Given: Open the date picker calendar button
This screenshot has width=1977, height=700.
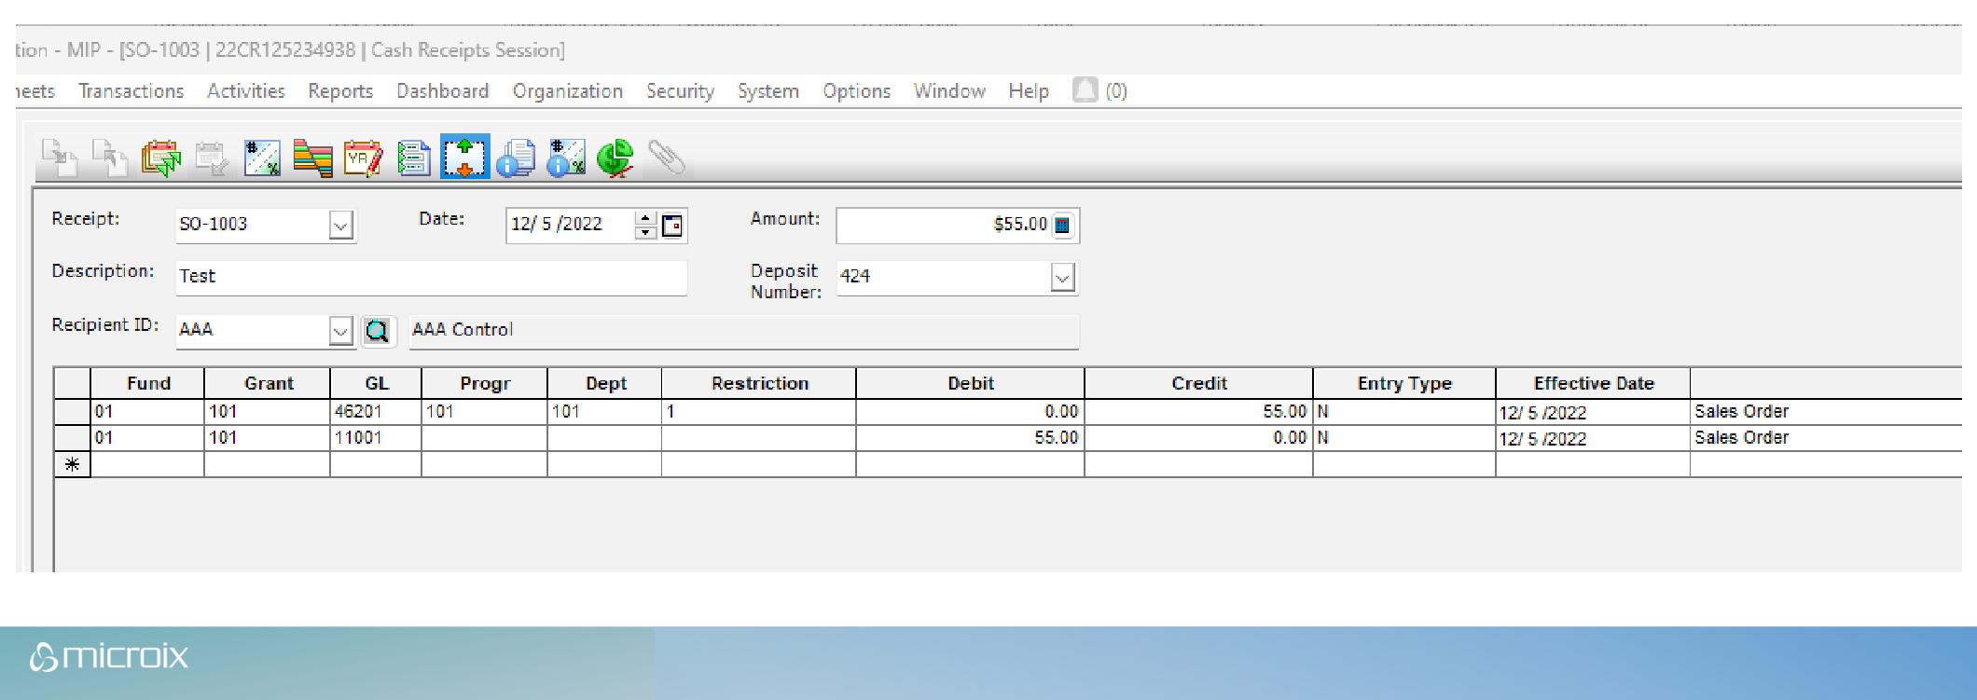Looking at the screenshot, I should 672,226.
